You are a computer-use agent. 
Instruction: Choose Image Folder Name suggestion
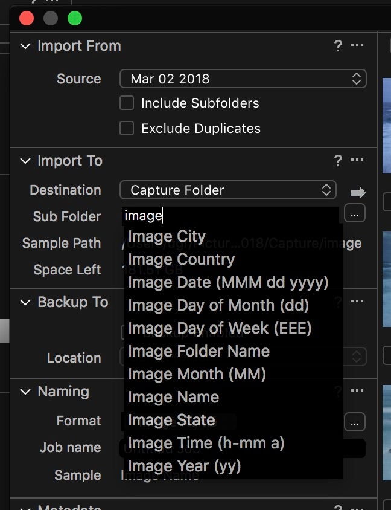(233, 351)
